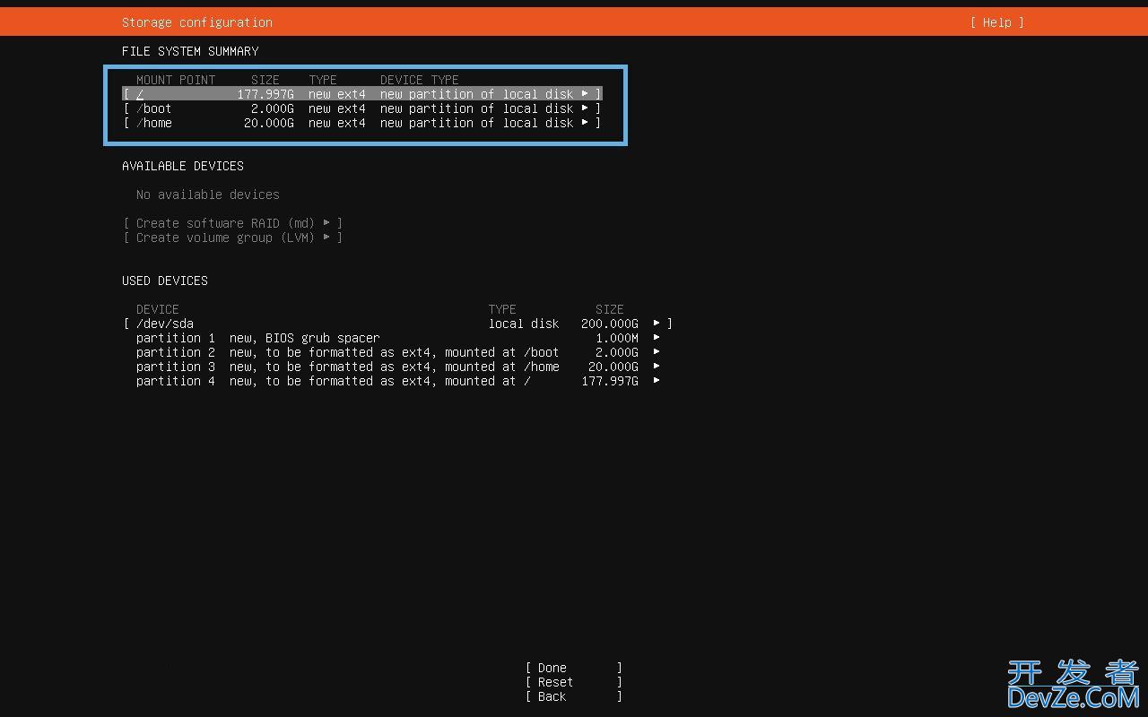Image resolution: width=1148 pixels, height=717 pixels.
Task: Expand arrow beside Create volume group
Action: (326, 238)
